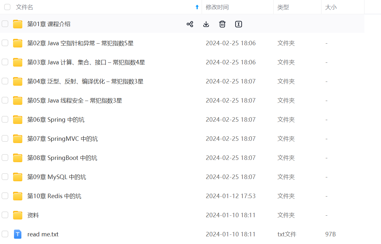Open the read me.txt file name
Viewport: 381px width, 244px height.
coord(43,234)
